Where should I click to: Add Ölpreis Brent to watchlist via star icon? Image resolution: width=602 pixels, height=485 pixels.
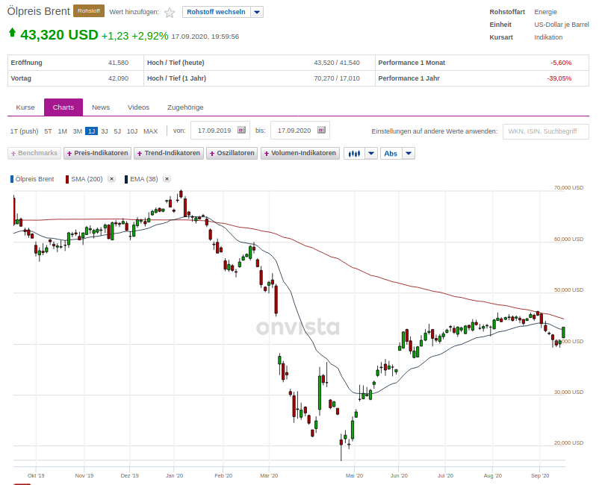170,13
